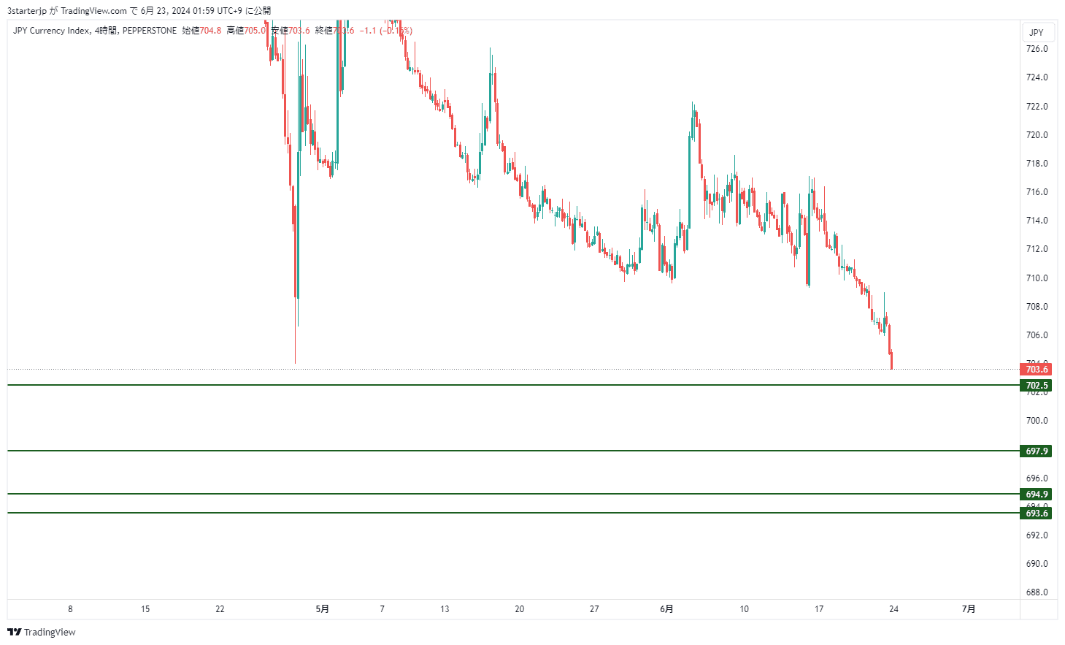Click price axis label 706.0
Viewport: 1065px width, 645px height.
[x=1037, y=335]
